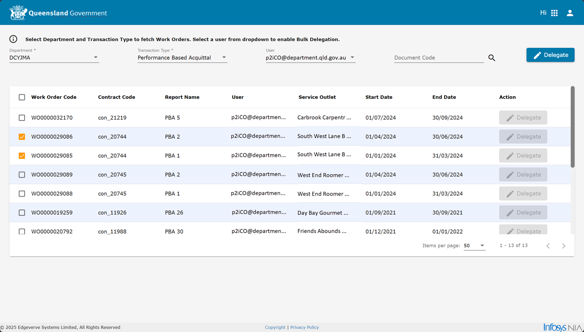Toggle the select-all header checkbox

click(x=22, y=97)
